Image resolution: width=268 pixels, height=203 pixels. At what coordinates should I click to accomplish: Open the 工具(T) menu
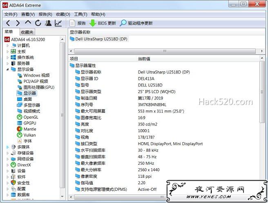tap(80, 14)
